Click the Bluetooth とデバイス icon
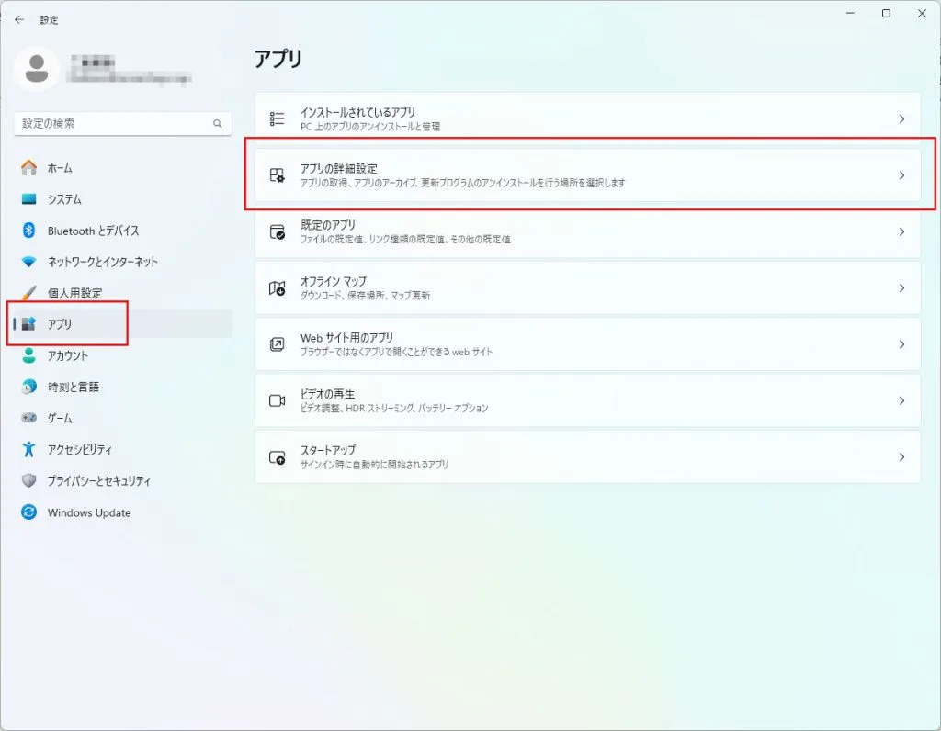 (x=28, y=231)
